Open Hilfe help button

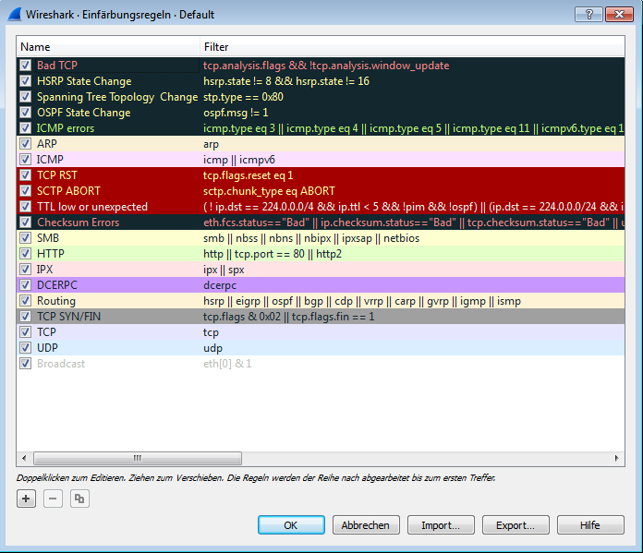point(590,525)
